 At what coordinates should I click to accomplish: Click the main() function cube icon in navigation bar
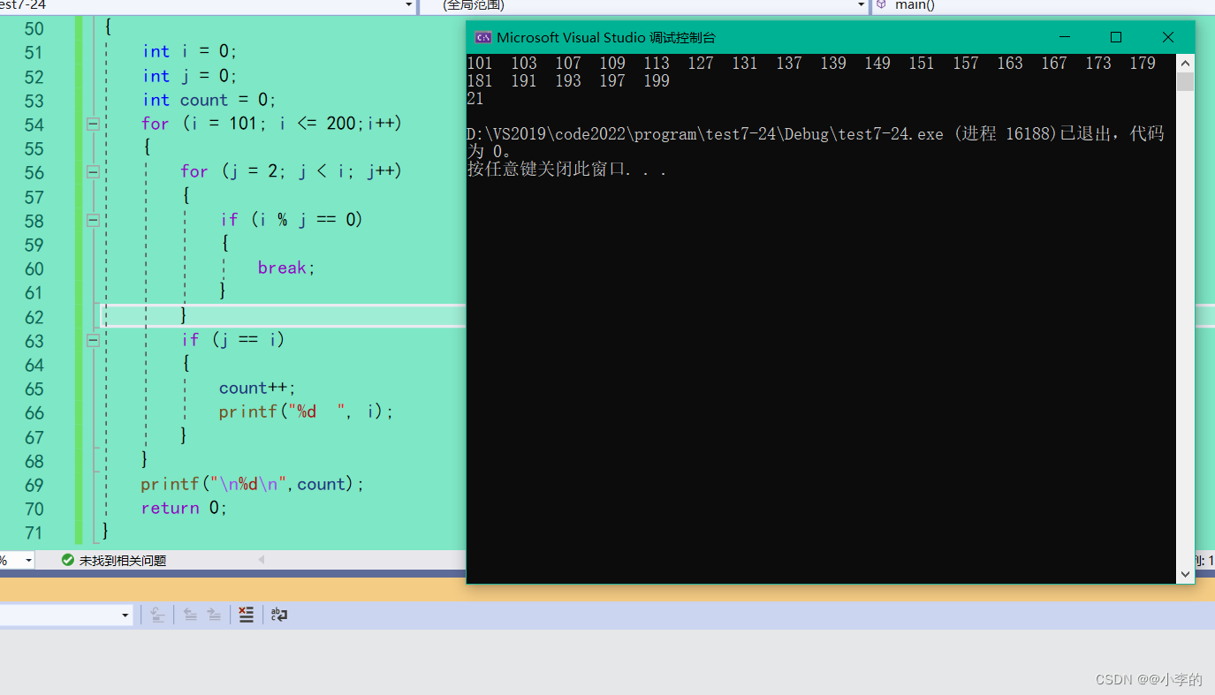[881, 5]
